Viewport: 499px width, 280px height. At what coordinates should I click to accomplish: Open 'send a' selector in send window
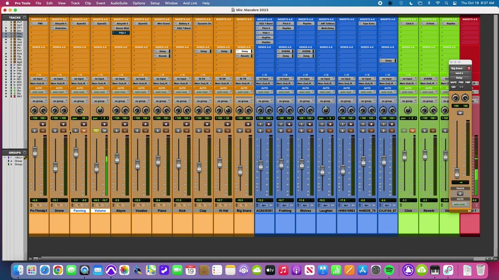coord(460,73)
